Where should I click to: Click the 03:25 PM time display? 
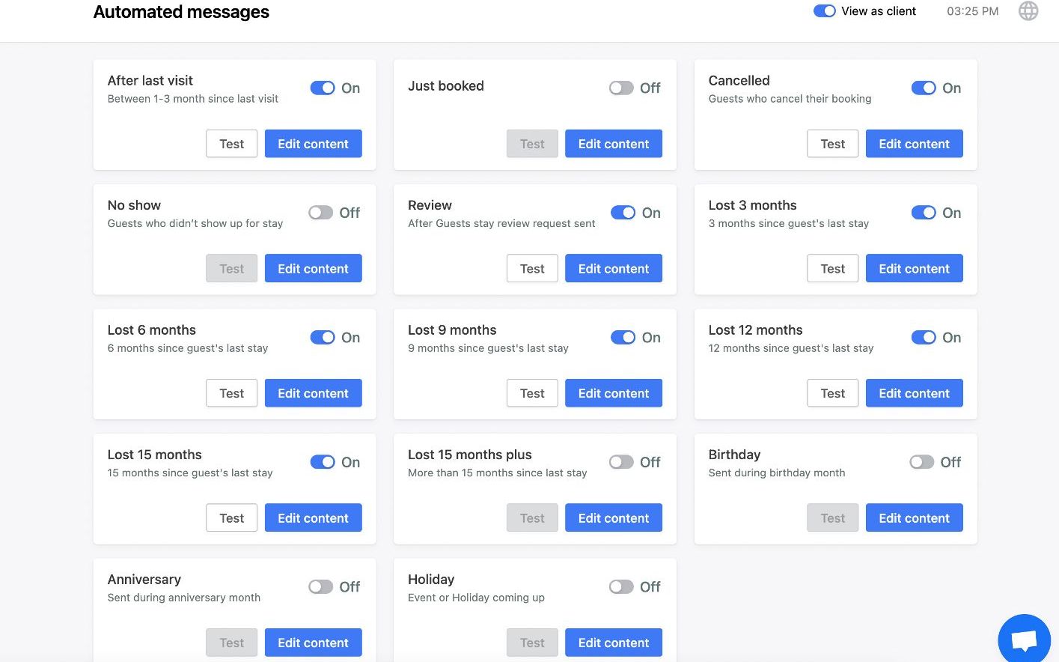coord(972,11)
